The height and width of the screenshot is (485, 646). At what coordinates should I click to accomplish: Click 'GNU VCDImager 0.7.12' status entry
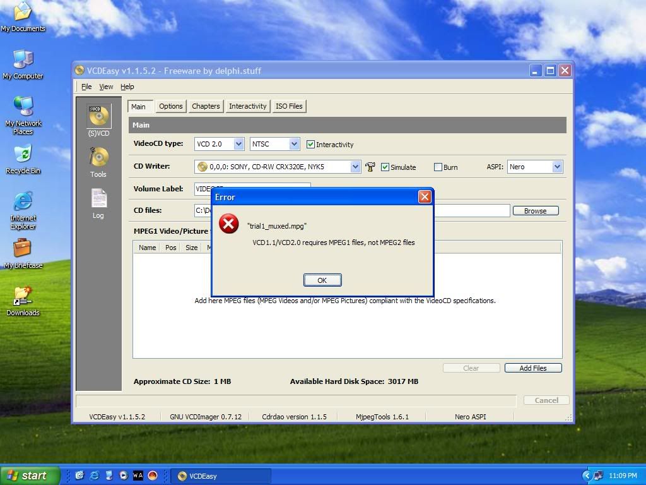(206, 417)
